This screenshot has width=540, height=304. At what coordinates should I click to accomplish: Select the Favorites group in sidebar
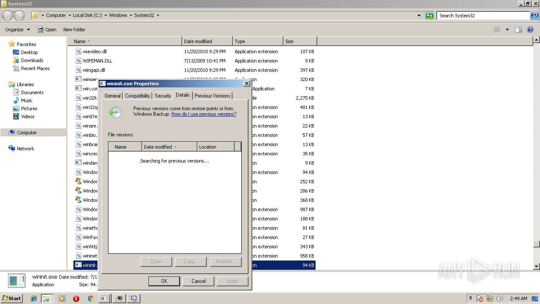22,44
